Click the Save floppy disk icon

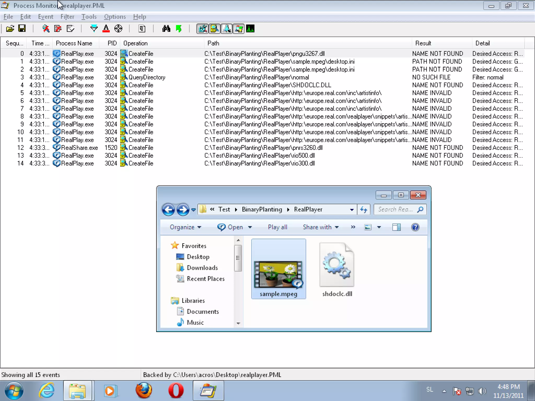(22, 28)
